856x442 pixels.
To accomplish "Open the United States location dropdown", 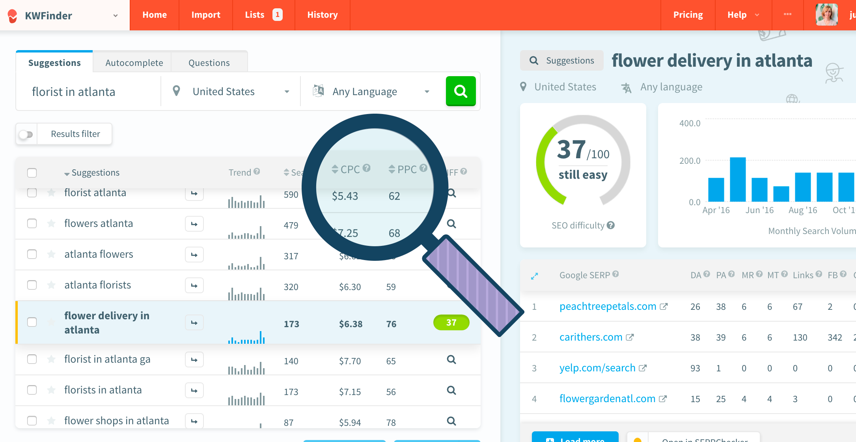I will coord(231,92).
